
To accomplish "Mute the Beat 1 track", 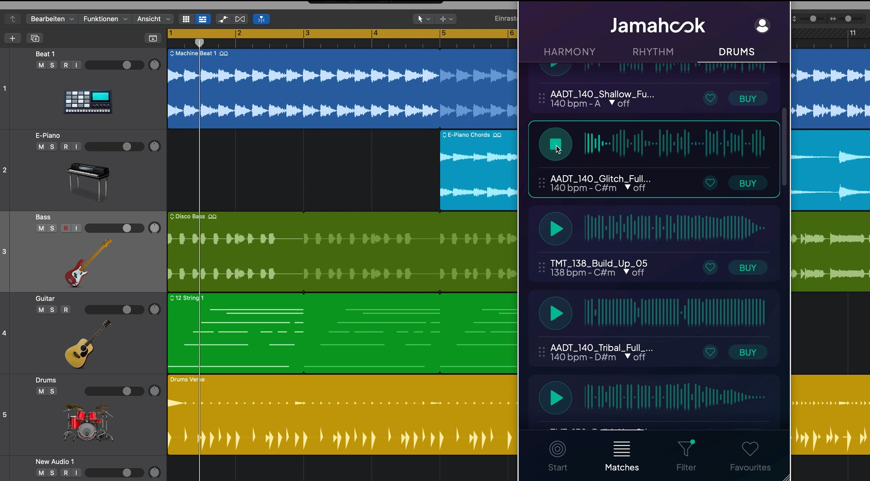I will (x=41, y=65).
